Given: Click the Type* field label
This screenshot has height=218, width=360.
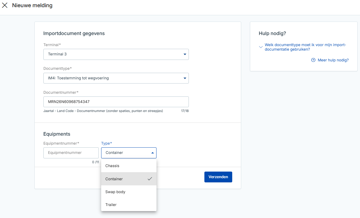Looking at the screenshot, I should point(107,143).
